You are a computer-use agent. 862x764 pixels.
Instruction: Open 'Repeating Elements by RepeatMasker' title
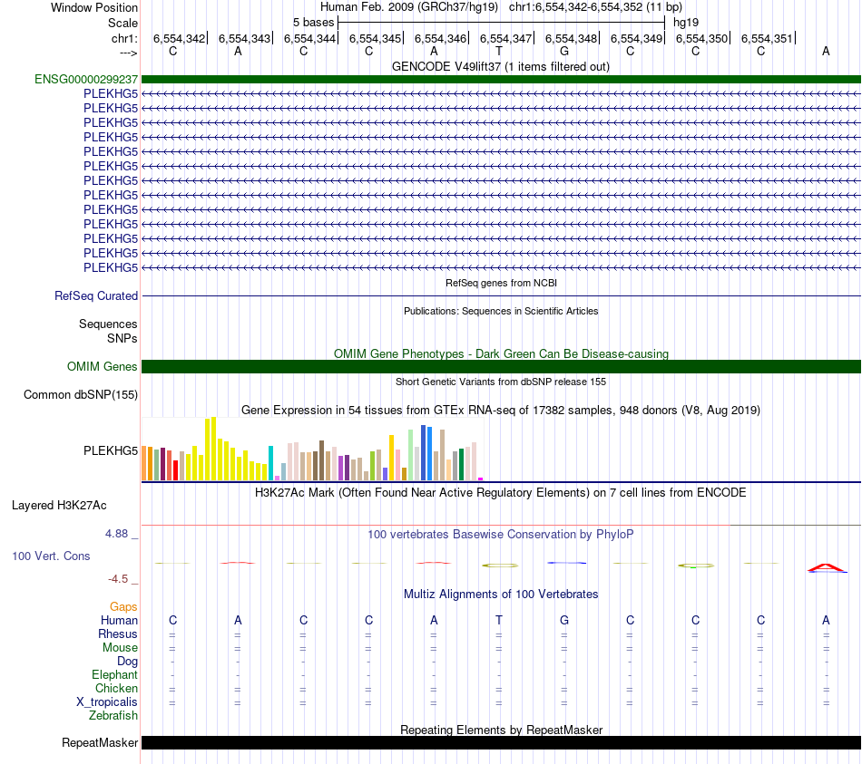pyautogui.click(x=501, y=730)
